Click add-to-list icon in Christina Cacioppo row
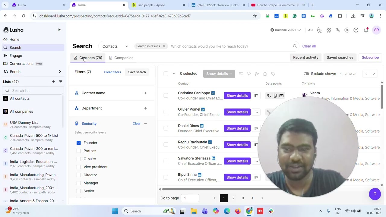 tap(256, 96)
